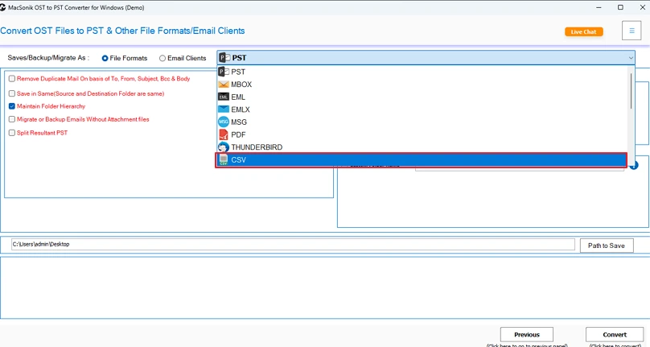This screenshot has height=347, width=650.
Task: Click the PDF file icon
Action: pyautogui.click(x=224, y=134)
